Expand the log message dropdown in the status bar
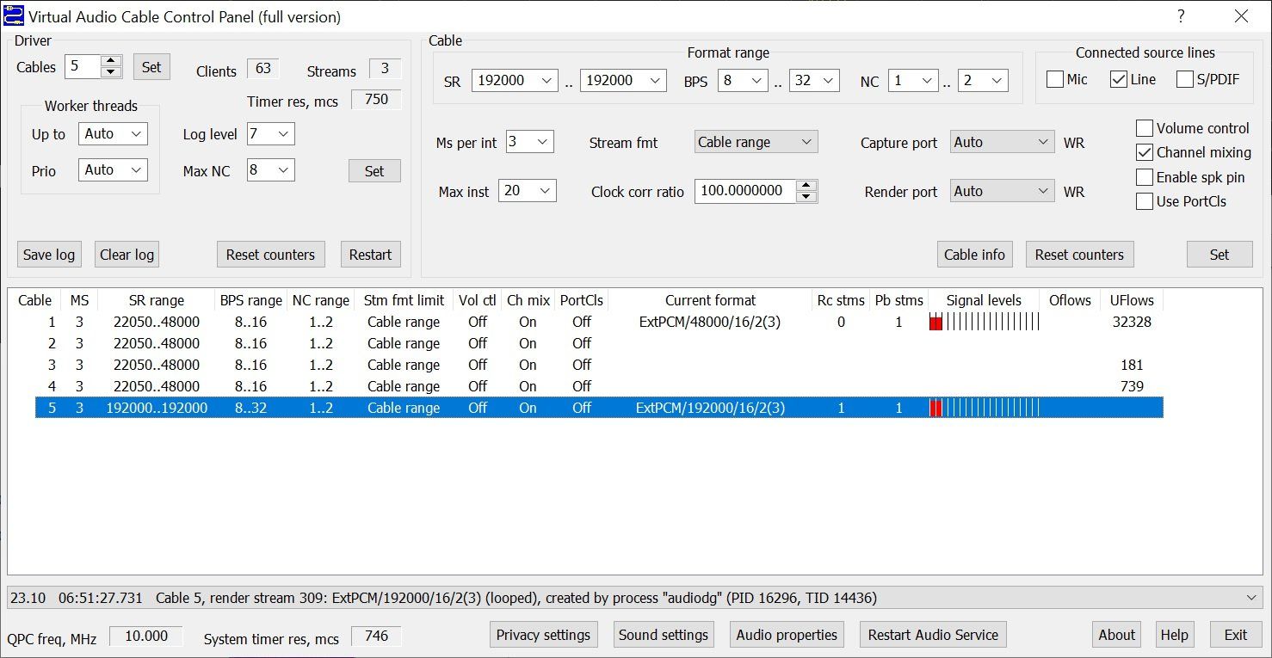Viewport: 1272px width, 658px height. (1252, 598)
